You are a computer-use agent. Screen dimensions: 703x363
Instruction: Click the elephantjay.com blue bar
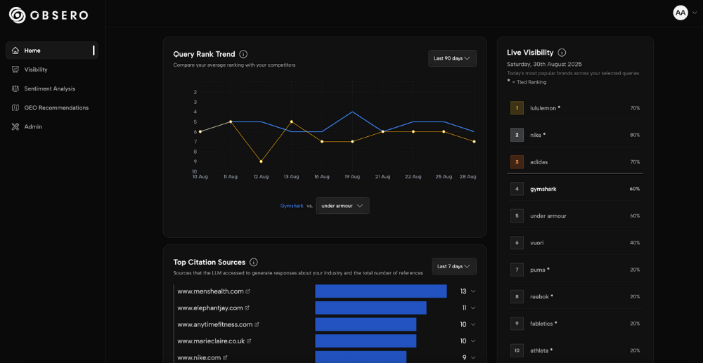pos(370,308)
